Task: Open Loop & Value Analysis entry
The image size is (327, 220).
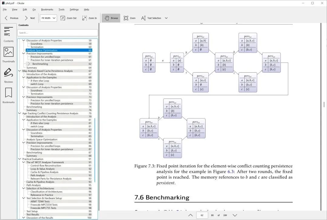Action: click(61, 169)
